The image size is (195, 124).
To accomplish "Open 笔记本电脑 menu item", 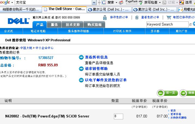I will 38,31.
